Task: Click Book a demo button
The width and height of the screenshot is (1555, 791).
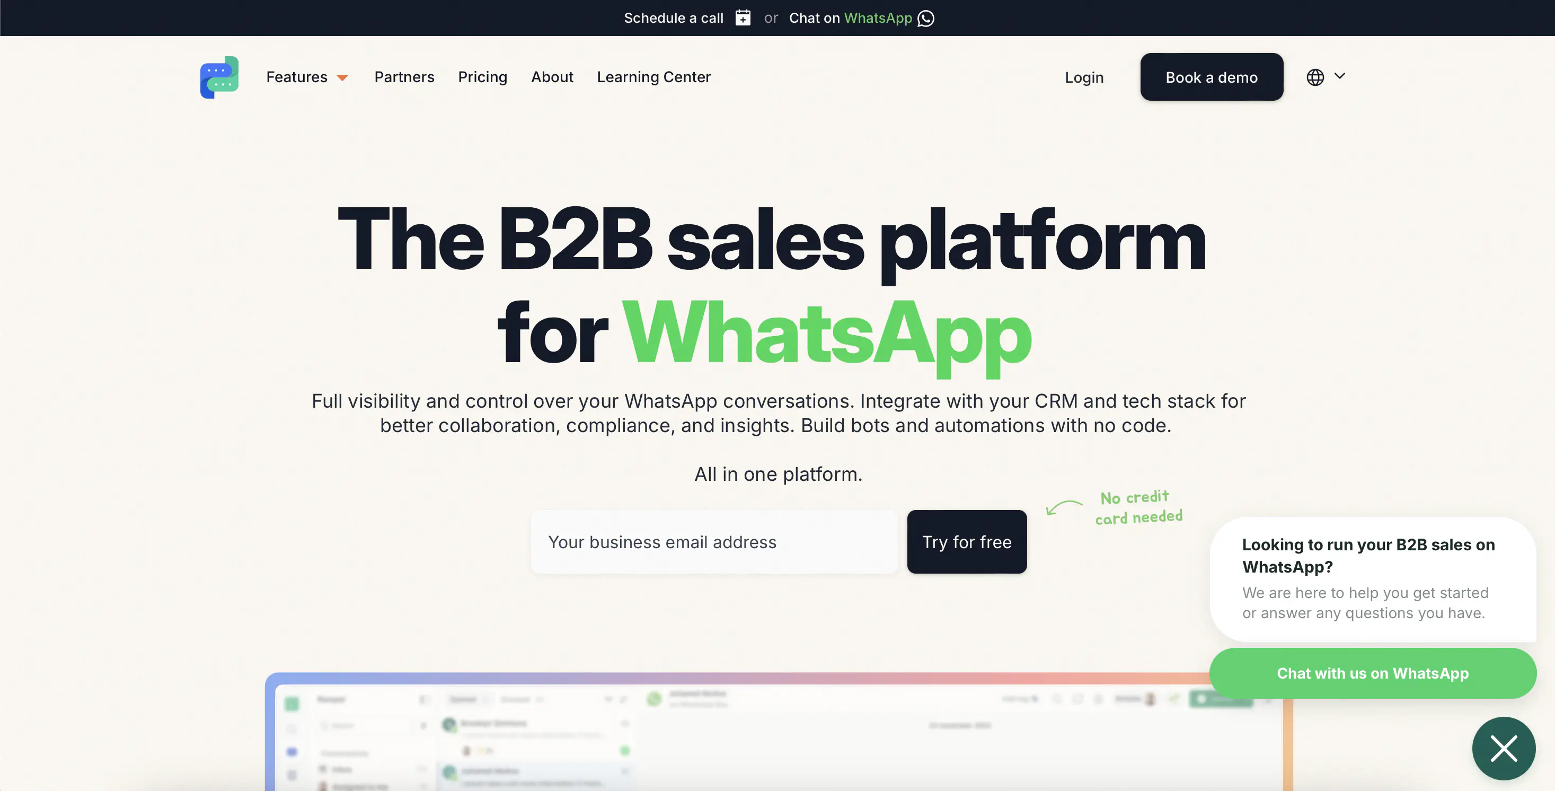Action: click(x=1211, y=77)
